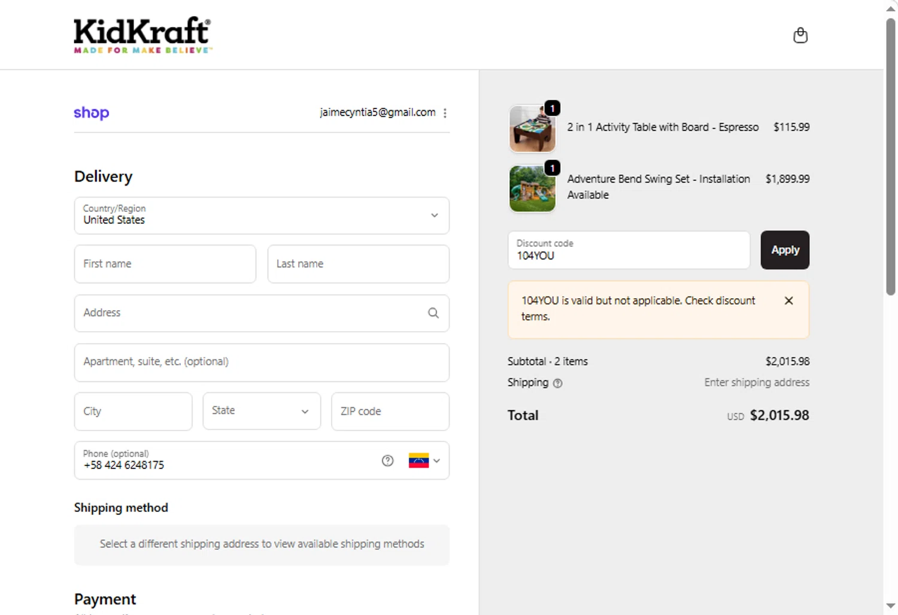
Task: Click the Apartment, suite field
Action: [262, 362]
